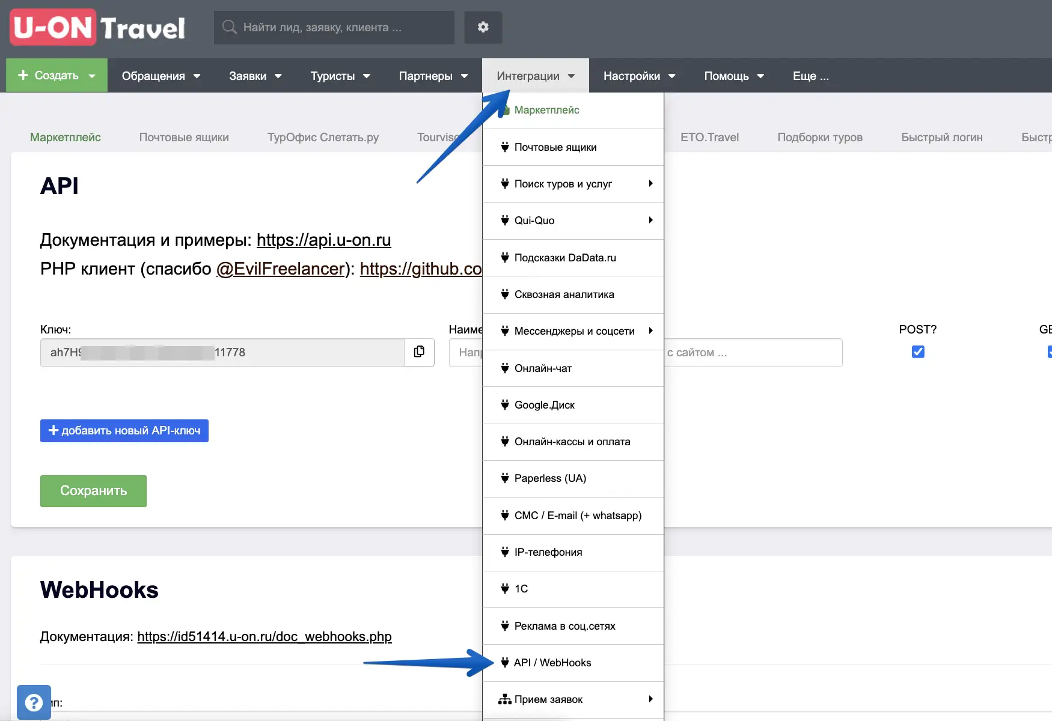Screen dimensions: 1052x721
Task: Click the U-ON Travel logo
Action: pyautogui.click(x=98, y=28)
